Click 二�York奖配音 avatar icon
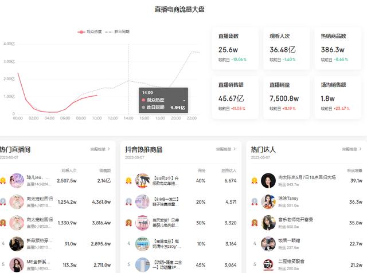 click(268, 264)
